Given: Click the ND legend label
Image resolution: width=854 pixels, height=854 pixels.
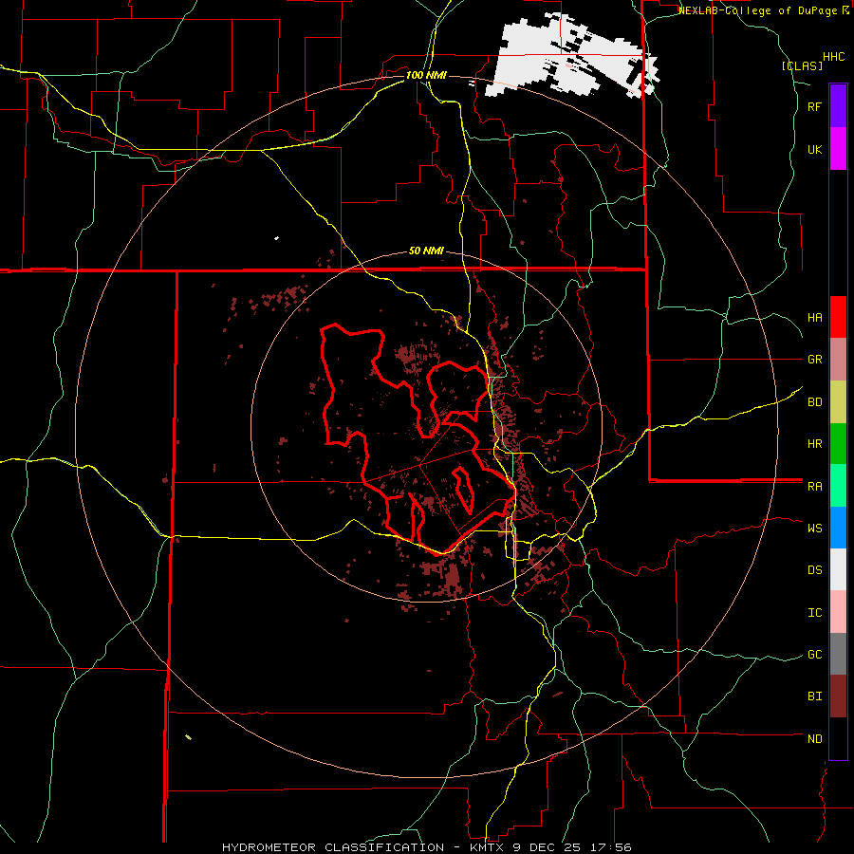Looking at the screenshot, I should 814,738.
